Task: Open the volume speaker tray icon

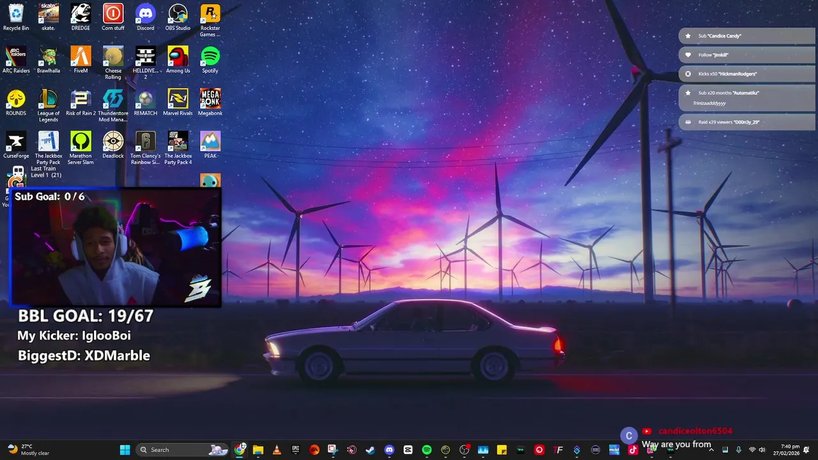Action: [x=762, y=450]
